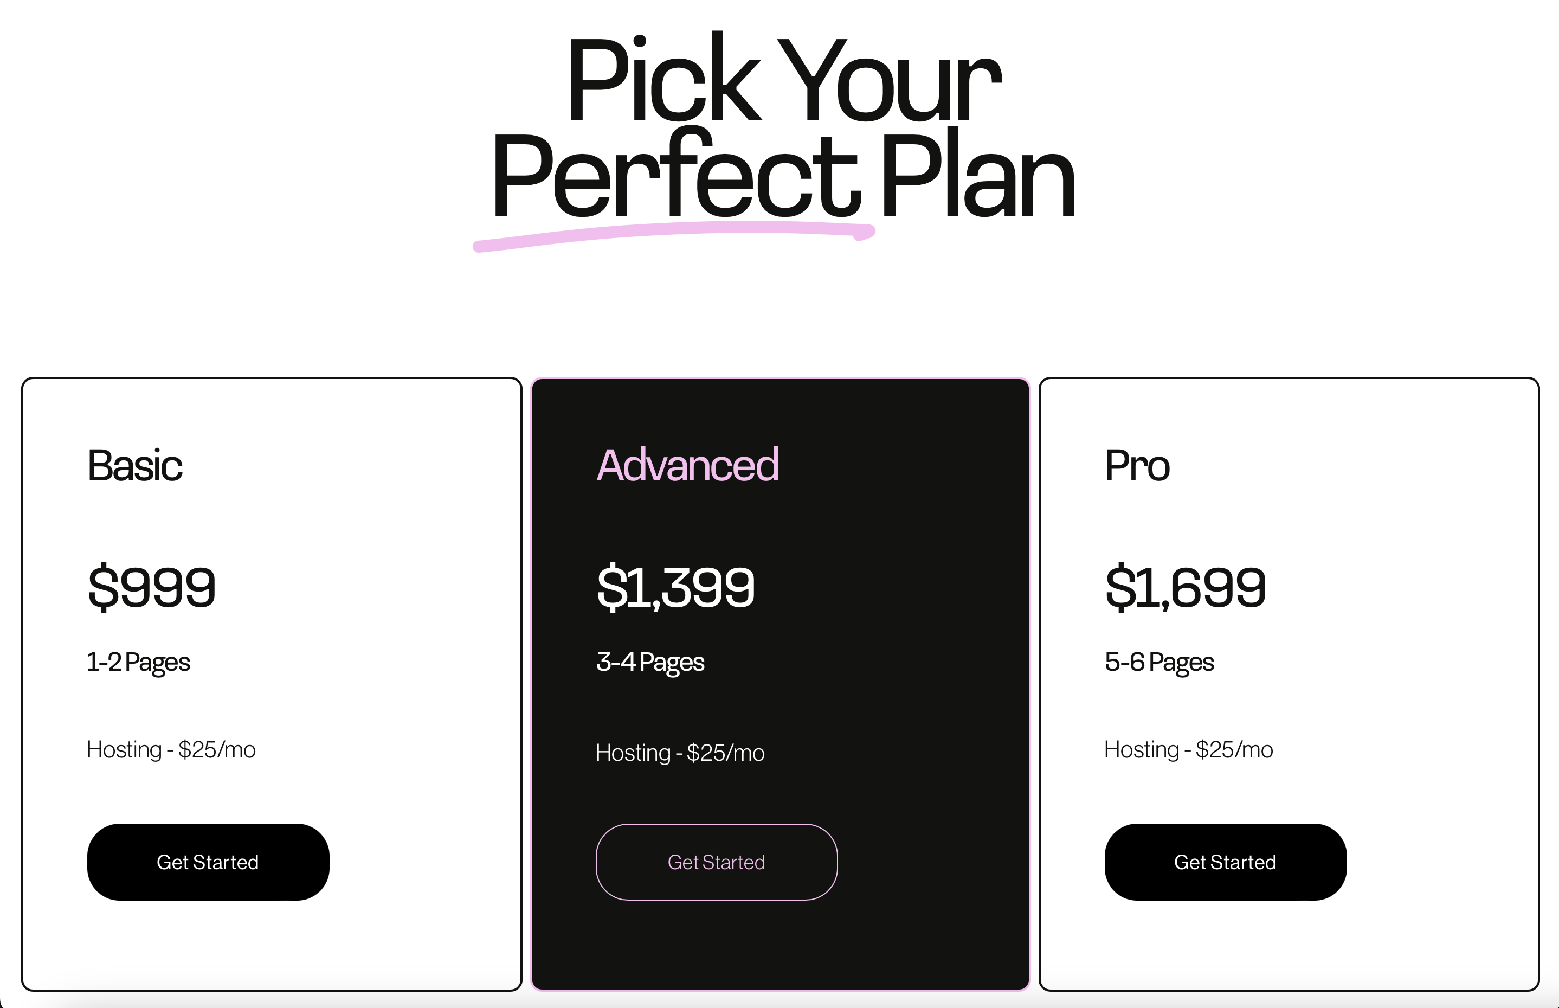Click the $999 price text
The height and width of the screenshot is (1008, 1559).
pyautogui.click(x=151, y=587)
